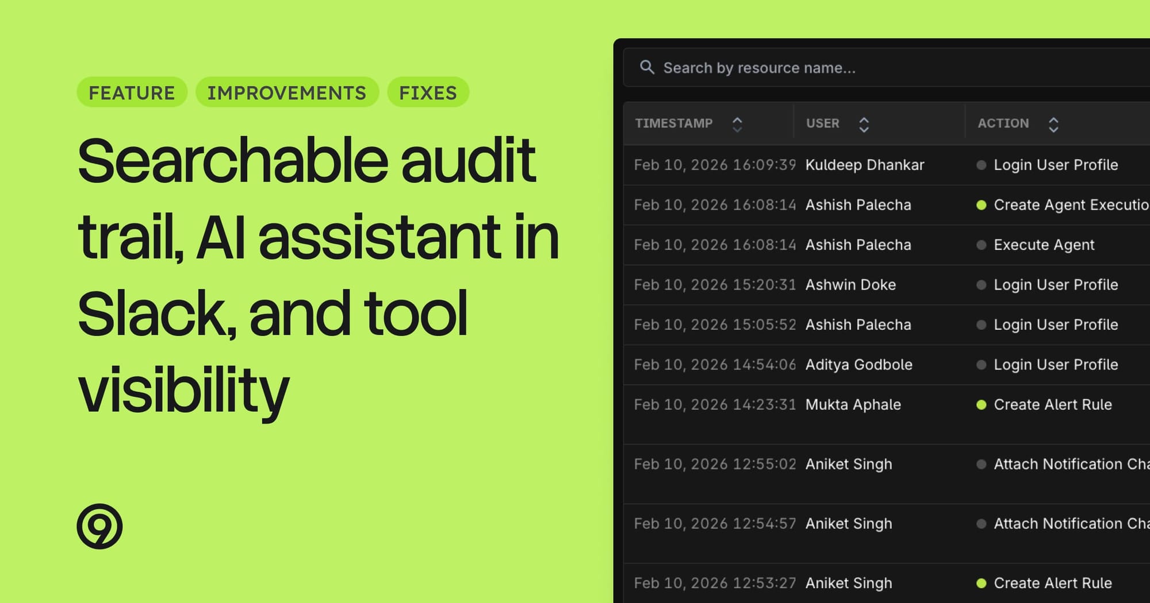Click the gray dot beside Execute Agent
Viewport: 1150px width, 603px height.
tap(982, 245)
